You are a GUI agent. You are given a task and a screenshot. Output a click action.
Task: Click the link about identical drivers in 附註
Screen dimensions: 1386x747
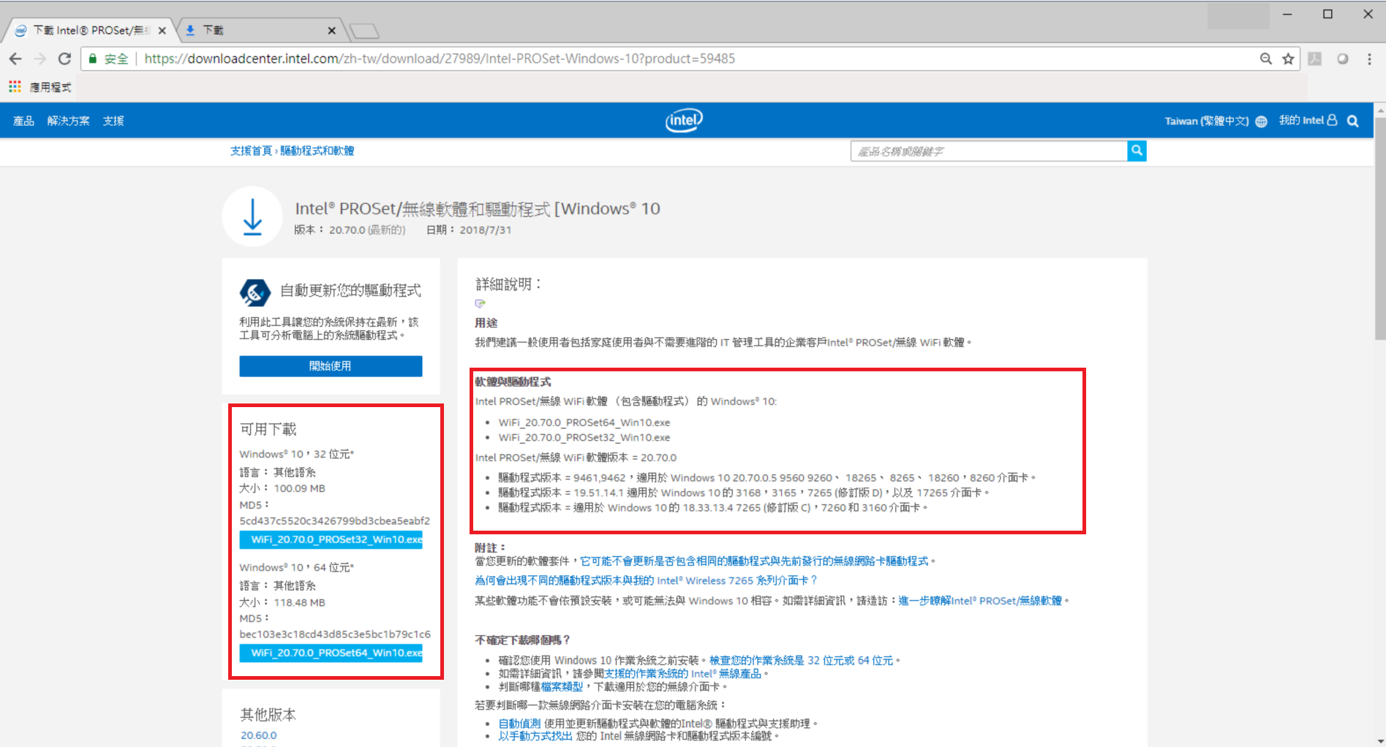click(754, 561)
